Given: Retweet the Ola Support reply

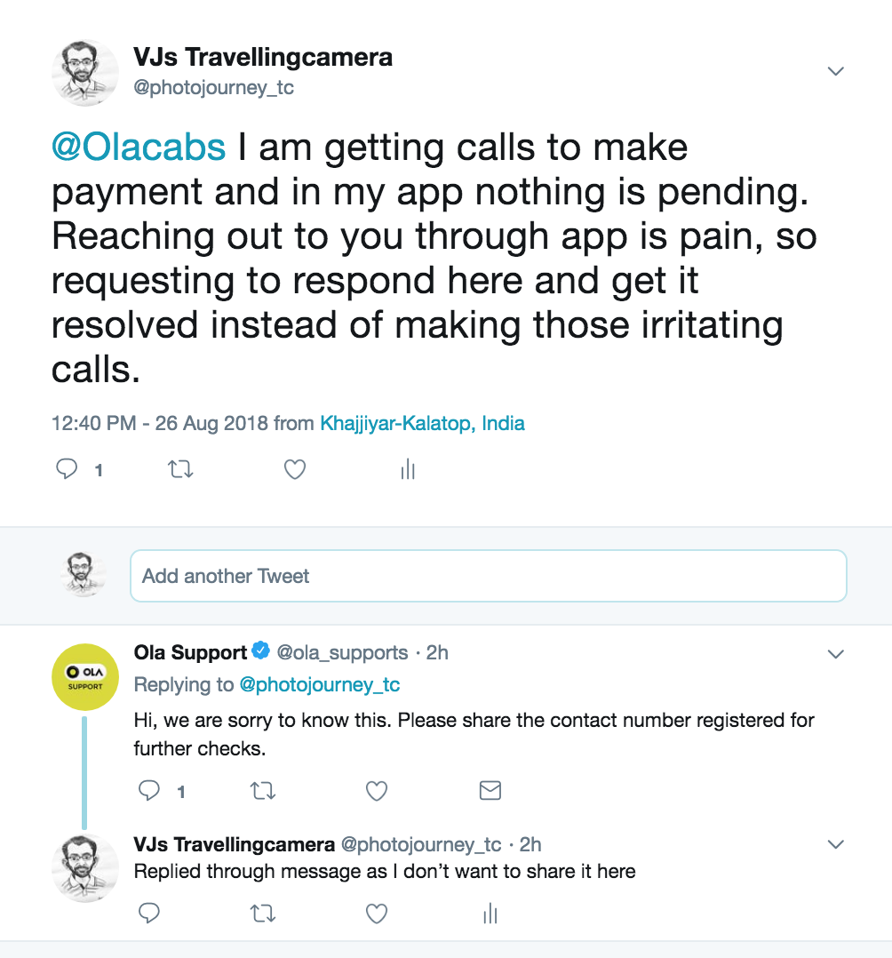Looking at the screenshot, I should click(x=263, y=791).
